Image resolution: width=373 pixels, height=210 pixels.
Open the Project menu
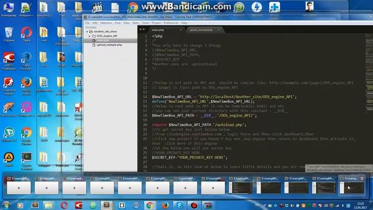[x=156, y=23]
